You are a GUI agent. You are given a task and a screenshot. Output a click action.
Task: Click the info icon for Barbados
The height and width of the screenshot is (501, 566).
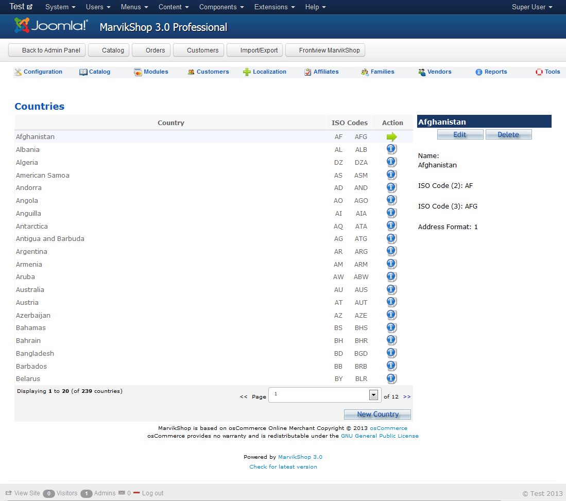[x=391, y=366]
